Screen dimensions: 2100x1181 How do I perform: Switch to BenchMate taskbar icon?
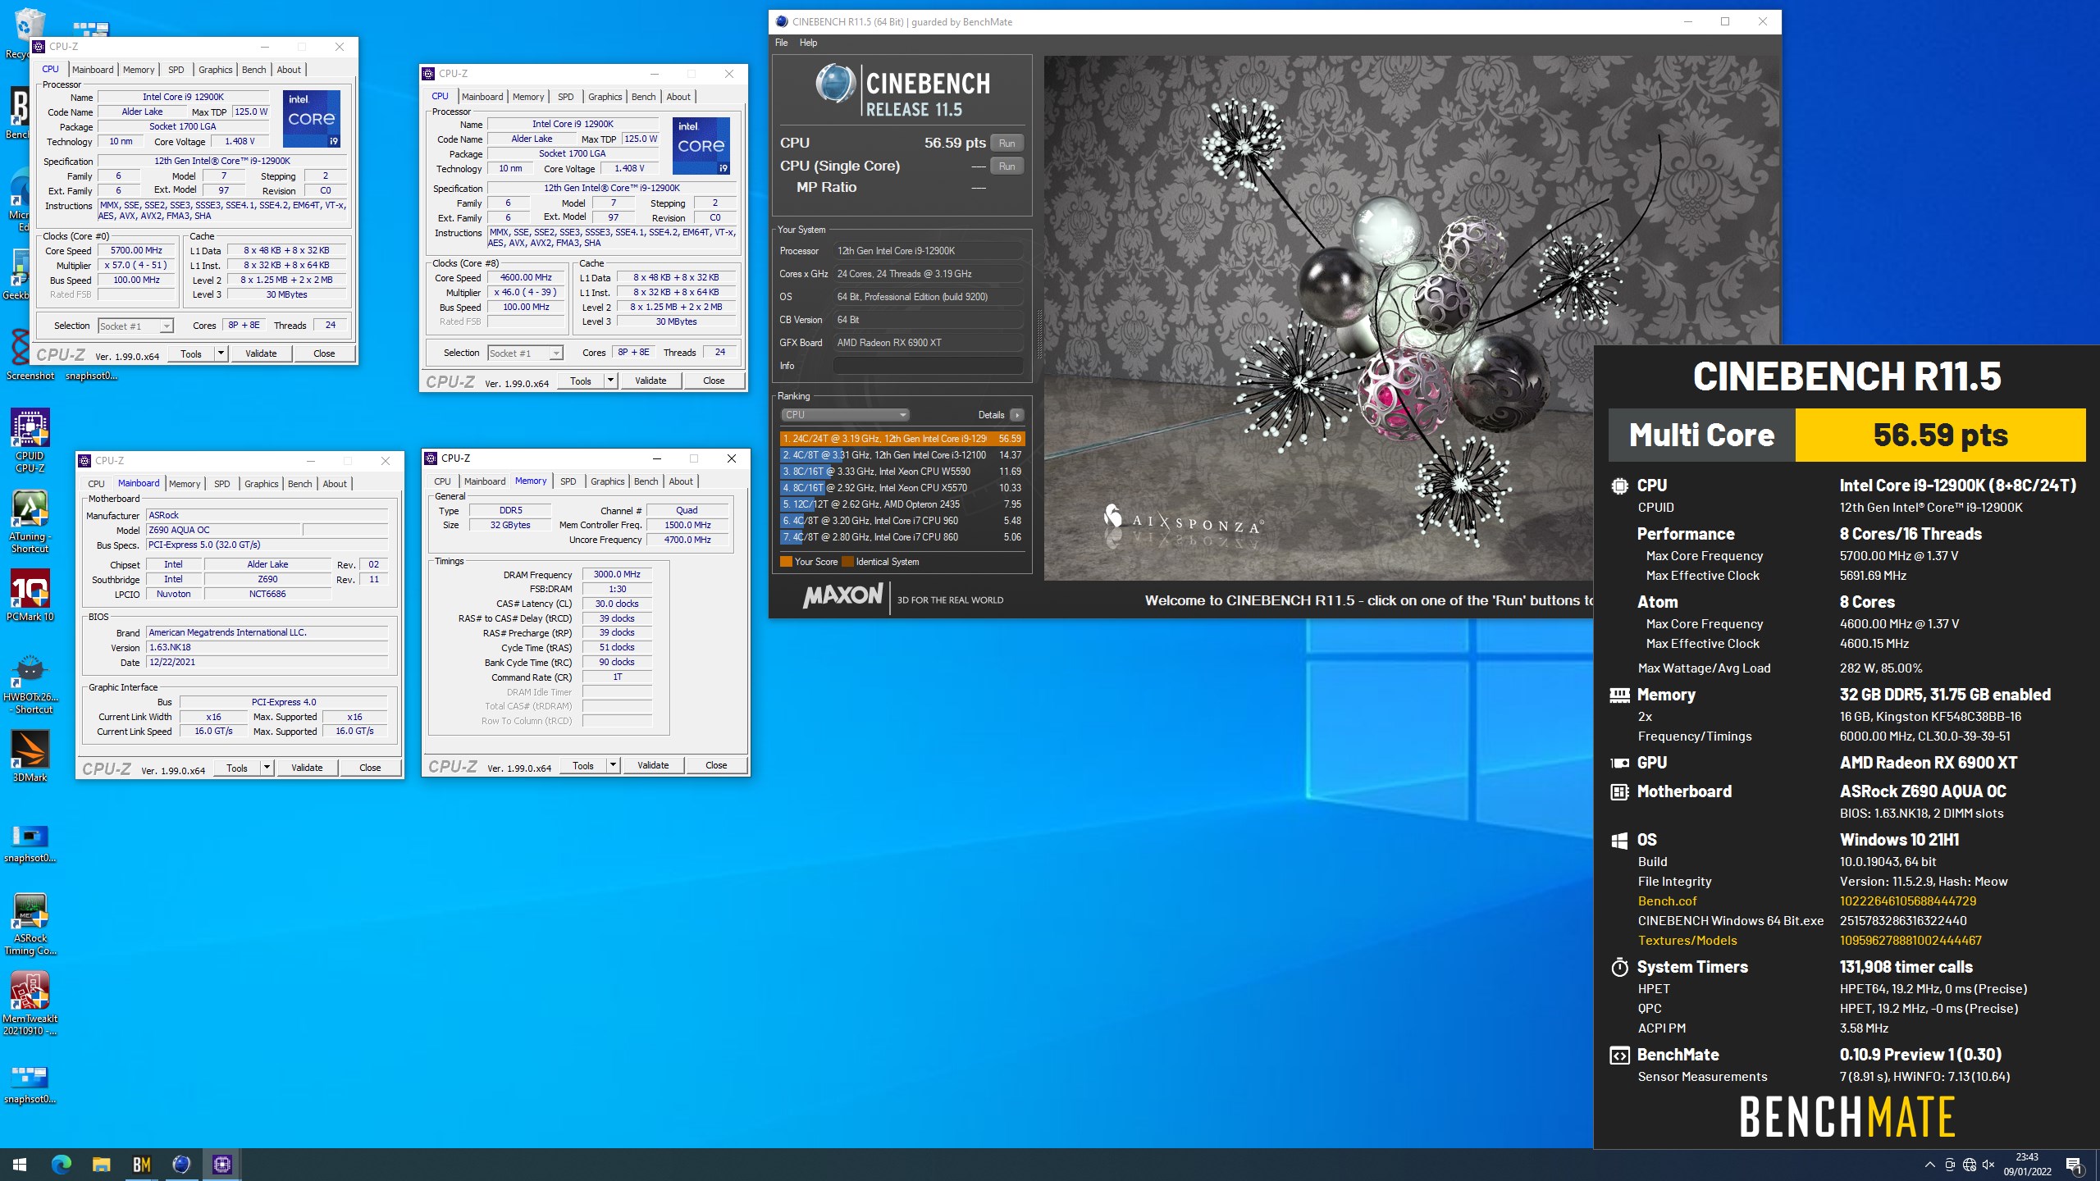(x=141, y=1164)
